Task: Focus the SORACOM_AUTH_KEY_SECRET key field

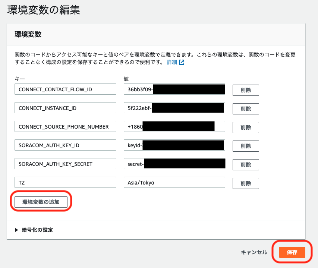Action: 65,164
